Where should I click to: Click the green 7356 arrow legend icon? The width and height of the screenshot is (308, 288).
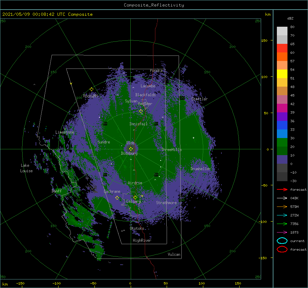click(x=282, y=224)
